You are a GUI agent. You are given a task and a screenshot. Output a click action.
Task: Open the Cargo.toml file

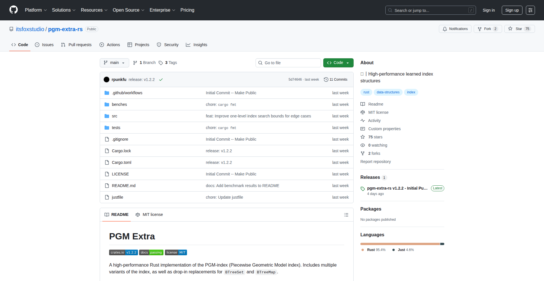[x=121, y=162]
